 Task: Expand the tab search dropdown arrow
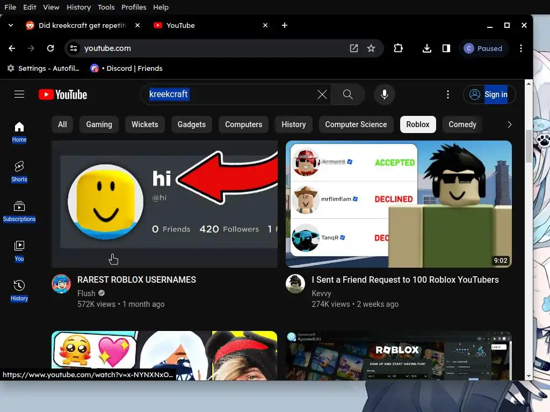coord(11,25)
